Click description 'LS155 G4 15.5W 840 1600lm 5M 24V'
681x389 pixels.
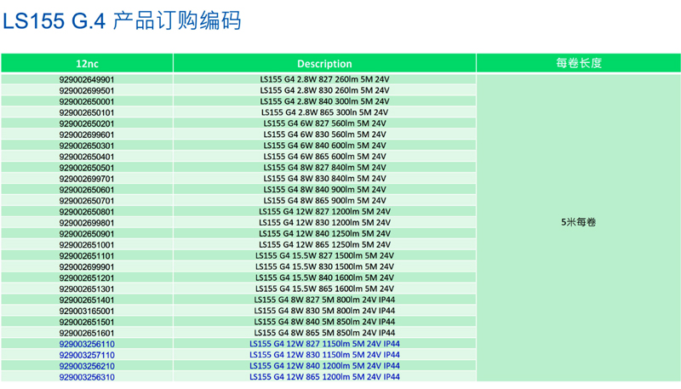324,277
